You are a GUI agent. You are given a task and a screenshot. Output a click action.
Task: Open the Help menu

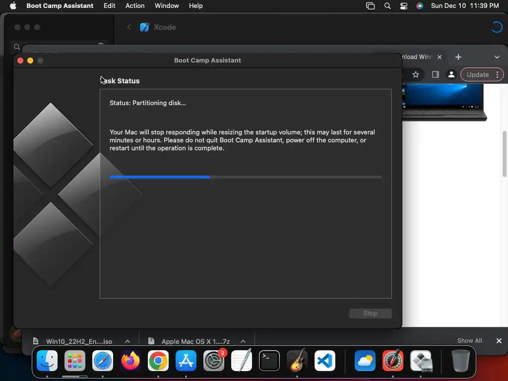pyautogui.click(x=195, y=6)
